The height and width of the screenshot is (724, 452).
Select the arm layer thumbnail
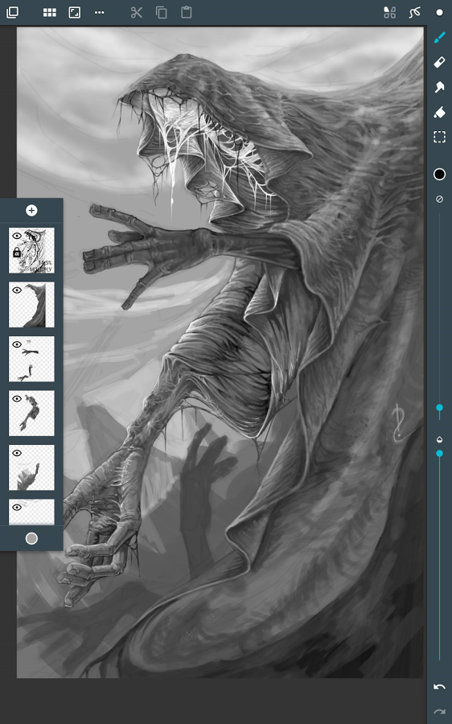click(x=31, y=413)
